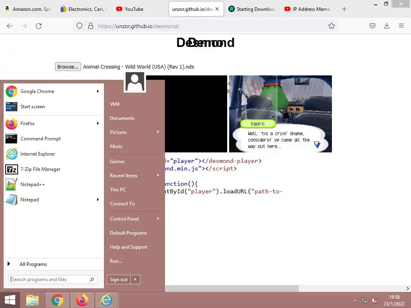
Task: Open Firefox downloads panel
Action: tap(387, 26)
